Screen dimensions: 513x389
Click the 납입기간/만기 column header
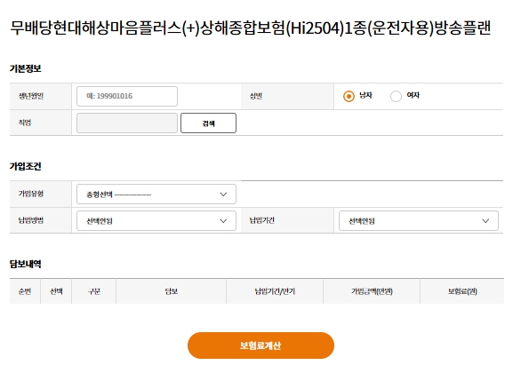point(275,291)
